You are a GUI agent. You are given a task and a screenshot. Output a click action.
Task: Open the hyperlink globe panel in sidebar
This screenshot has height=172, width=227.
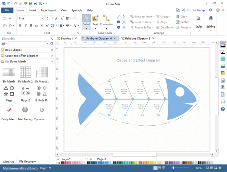tap(223, 87)
